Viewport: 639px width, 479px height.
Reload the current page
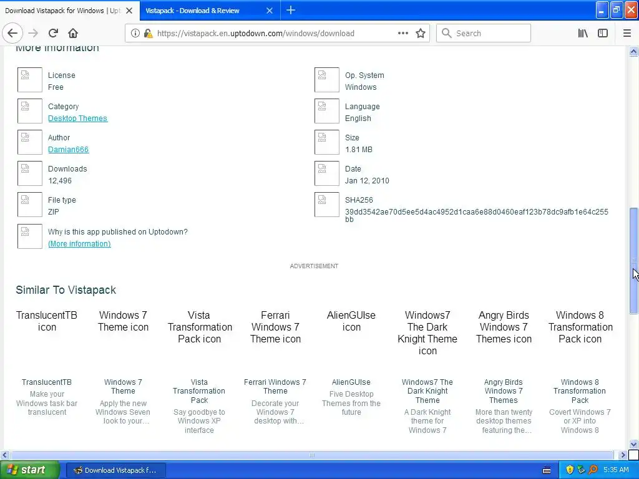(x=53, y=33)
